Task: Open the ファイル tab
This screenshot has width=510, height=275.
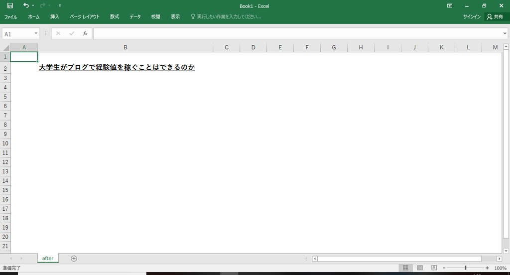Action: point(10,16)
